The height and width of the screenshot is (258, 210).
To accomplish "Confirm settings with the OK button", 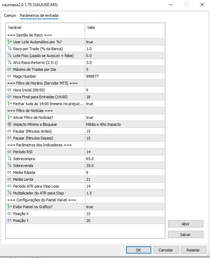I will (x=139, y=250).
